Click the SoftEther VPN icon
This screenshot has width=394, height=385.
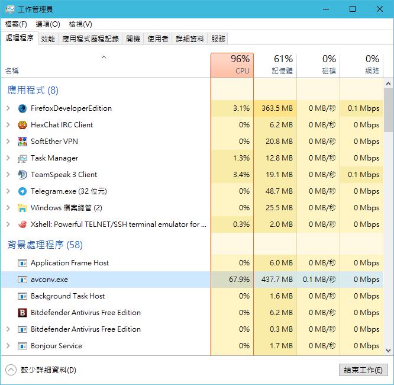22,142
